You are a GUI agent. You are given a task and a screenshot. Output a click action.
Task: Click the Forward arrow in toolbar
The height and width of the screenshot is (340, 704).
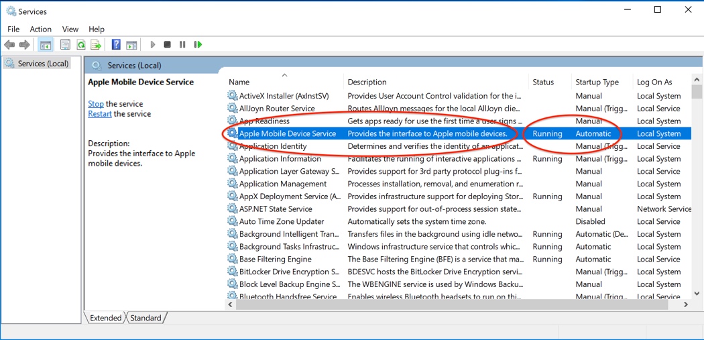(25, 44)
